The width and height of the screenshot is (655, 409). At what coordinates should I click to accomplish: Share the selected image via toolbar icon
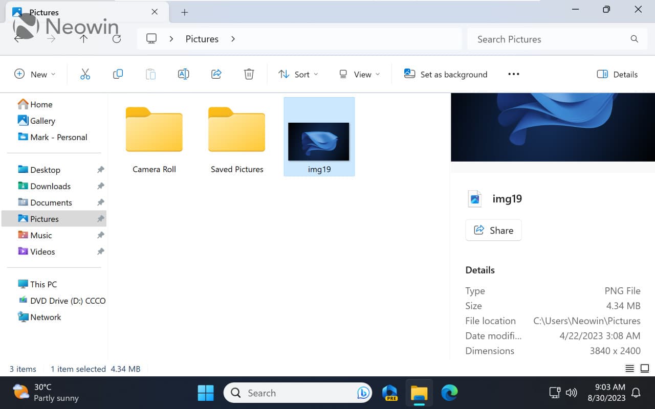(216, 74)
